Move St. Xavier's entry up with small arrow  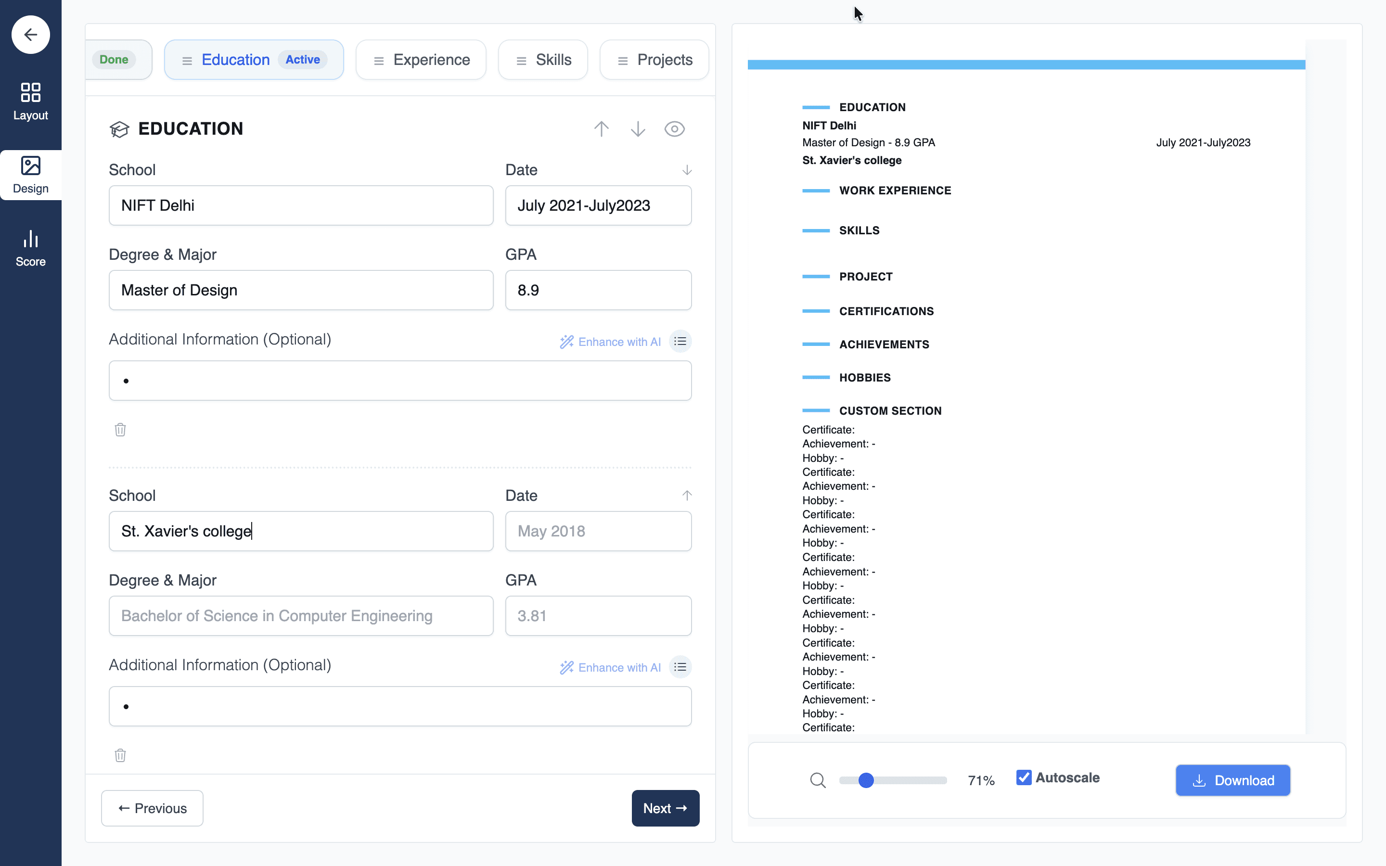tap(687, 496)
